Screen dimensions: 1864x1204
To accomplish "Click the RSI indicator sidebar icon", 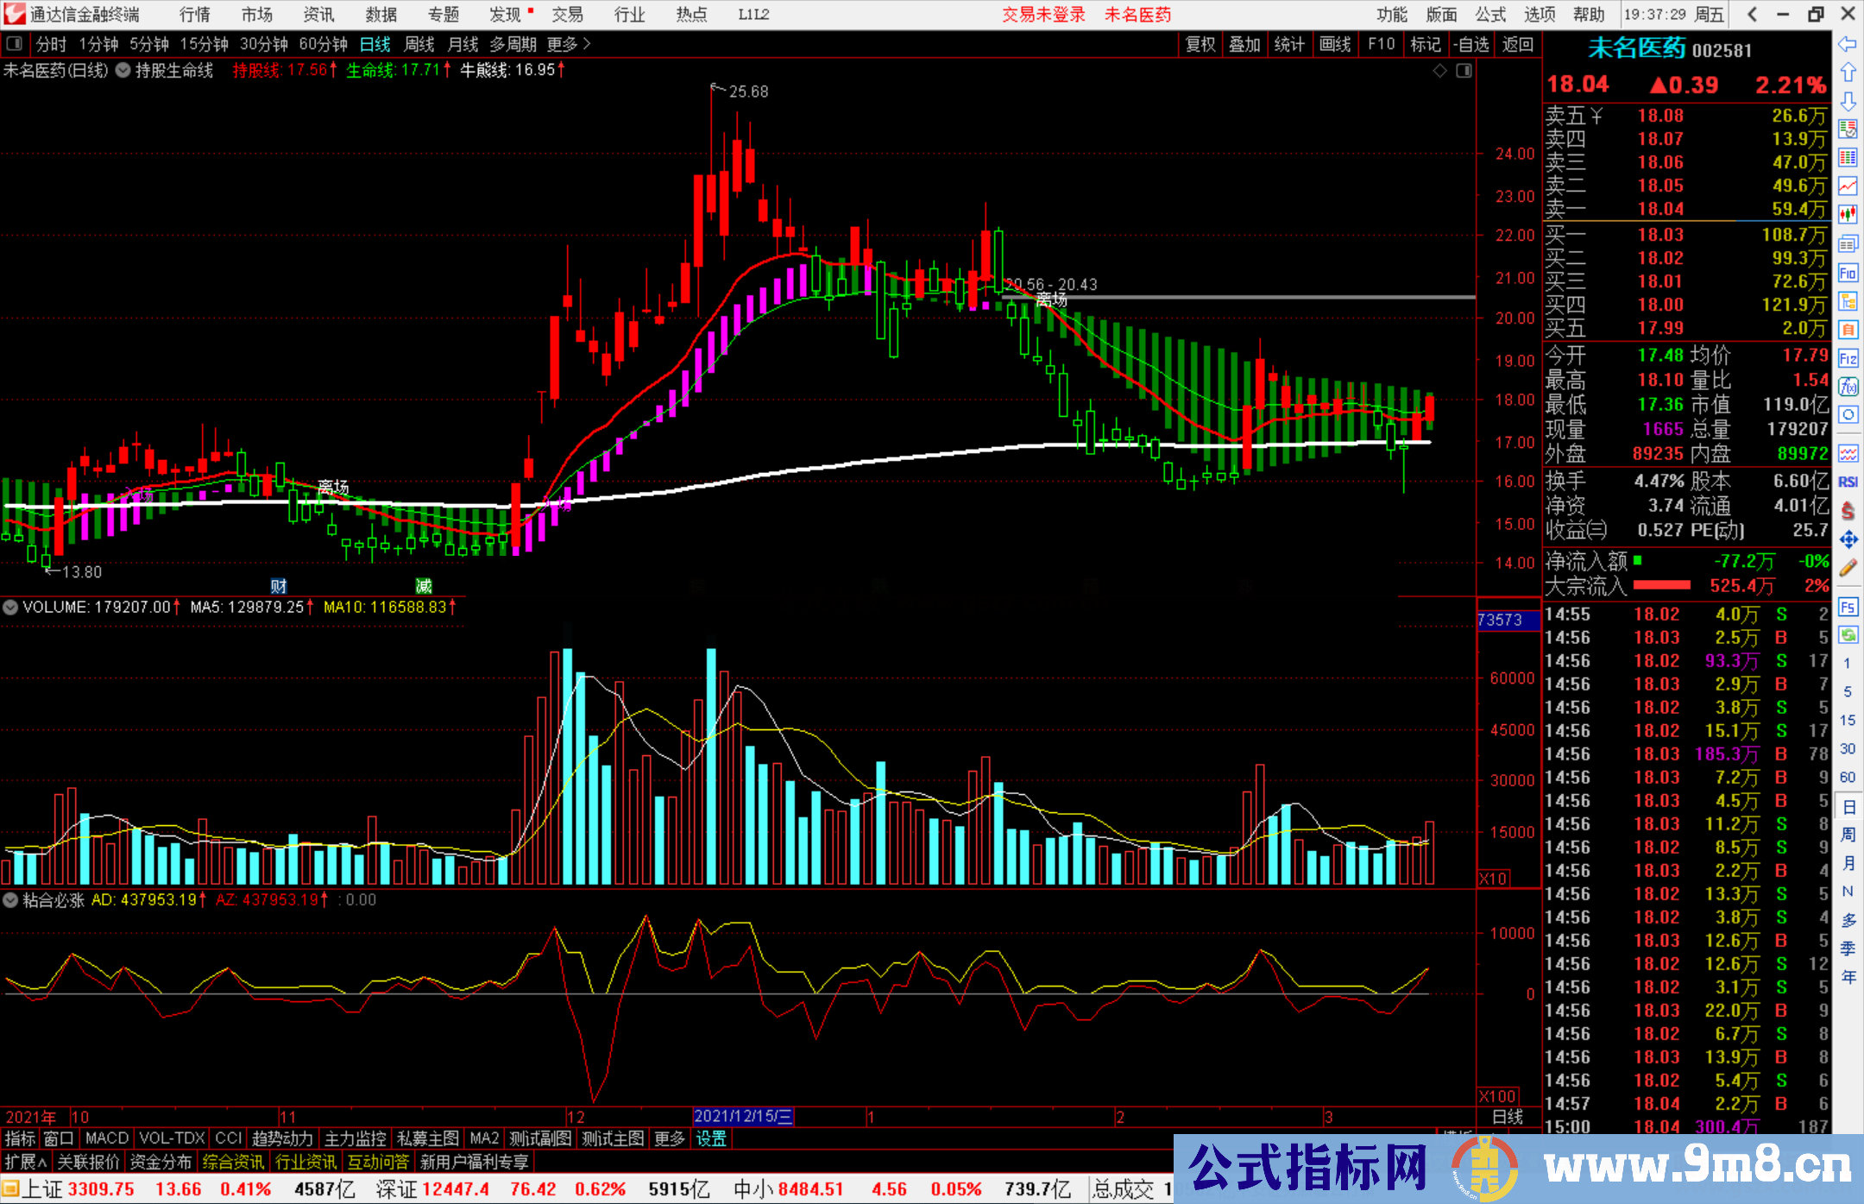I will [x=1848, y=482].
